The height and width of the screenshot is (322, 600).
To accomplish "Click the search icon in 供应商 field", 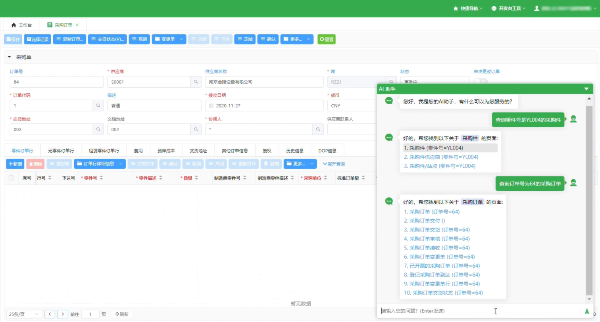I will (196, 82).
